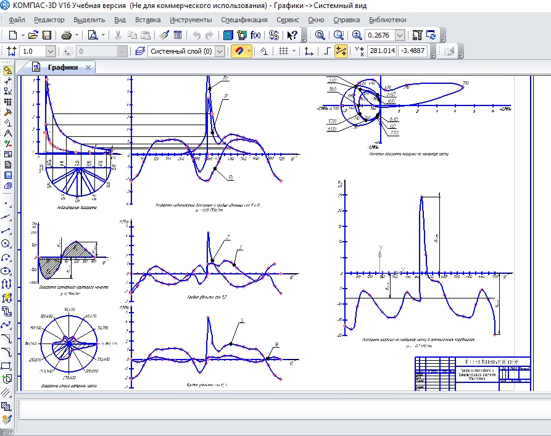The width and height of the screenshot is (551, 436).
Task: Select the Rectangle drawing tool
Action: pyautogui.click(x=6, y=366)
